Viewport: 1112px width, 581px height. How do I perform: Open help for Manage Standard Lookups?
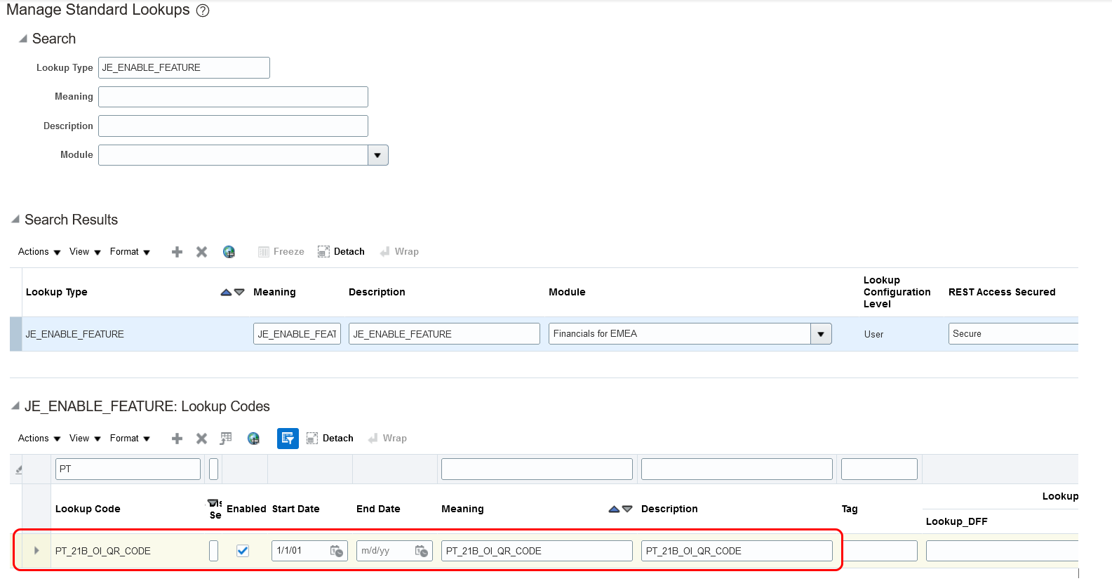(x=203, y=11)
